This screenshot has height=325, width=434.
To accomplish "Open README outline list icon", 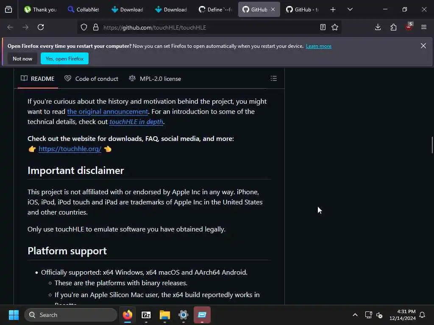I will tap(274, 78).
